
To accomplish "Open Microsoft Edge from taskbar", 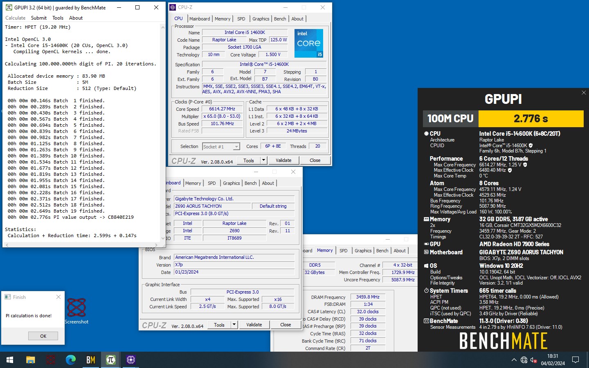I will tap(71, 360).
